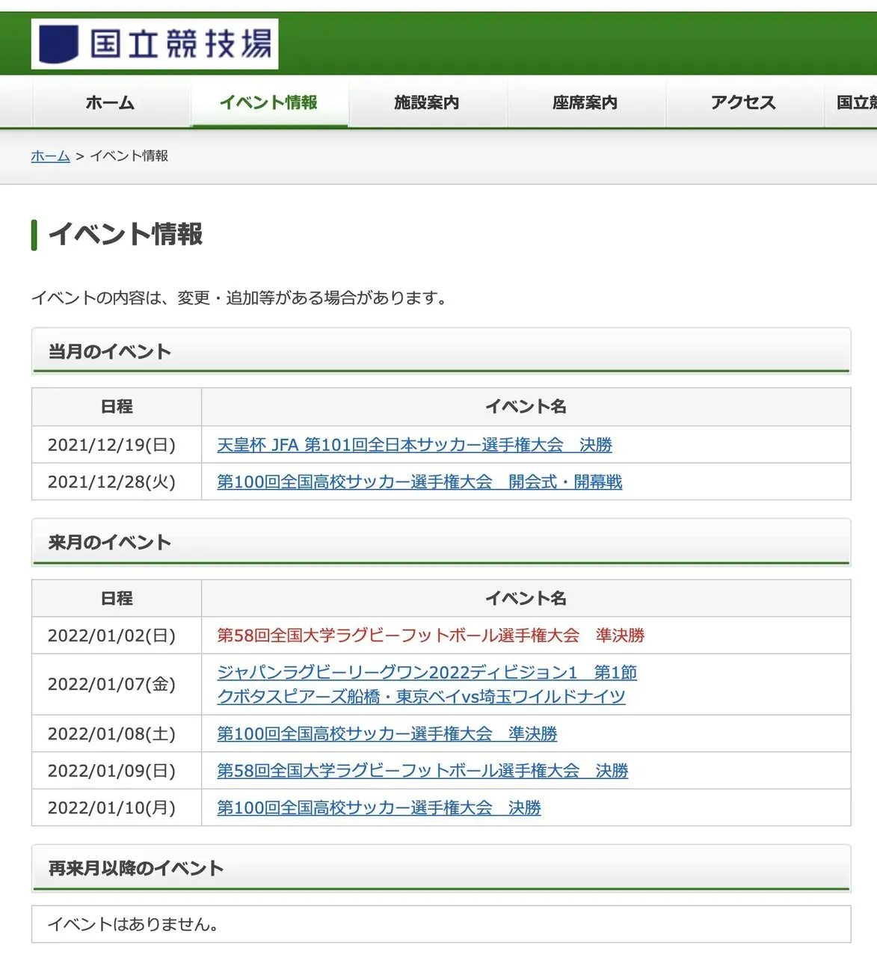Open the ホーム navigation tab
877x957 pixels.
(109, 103)
